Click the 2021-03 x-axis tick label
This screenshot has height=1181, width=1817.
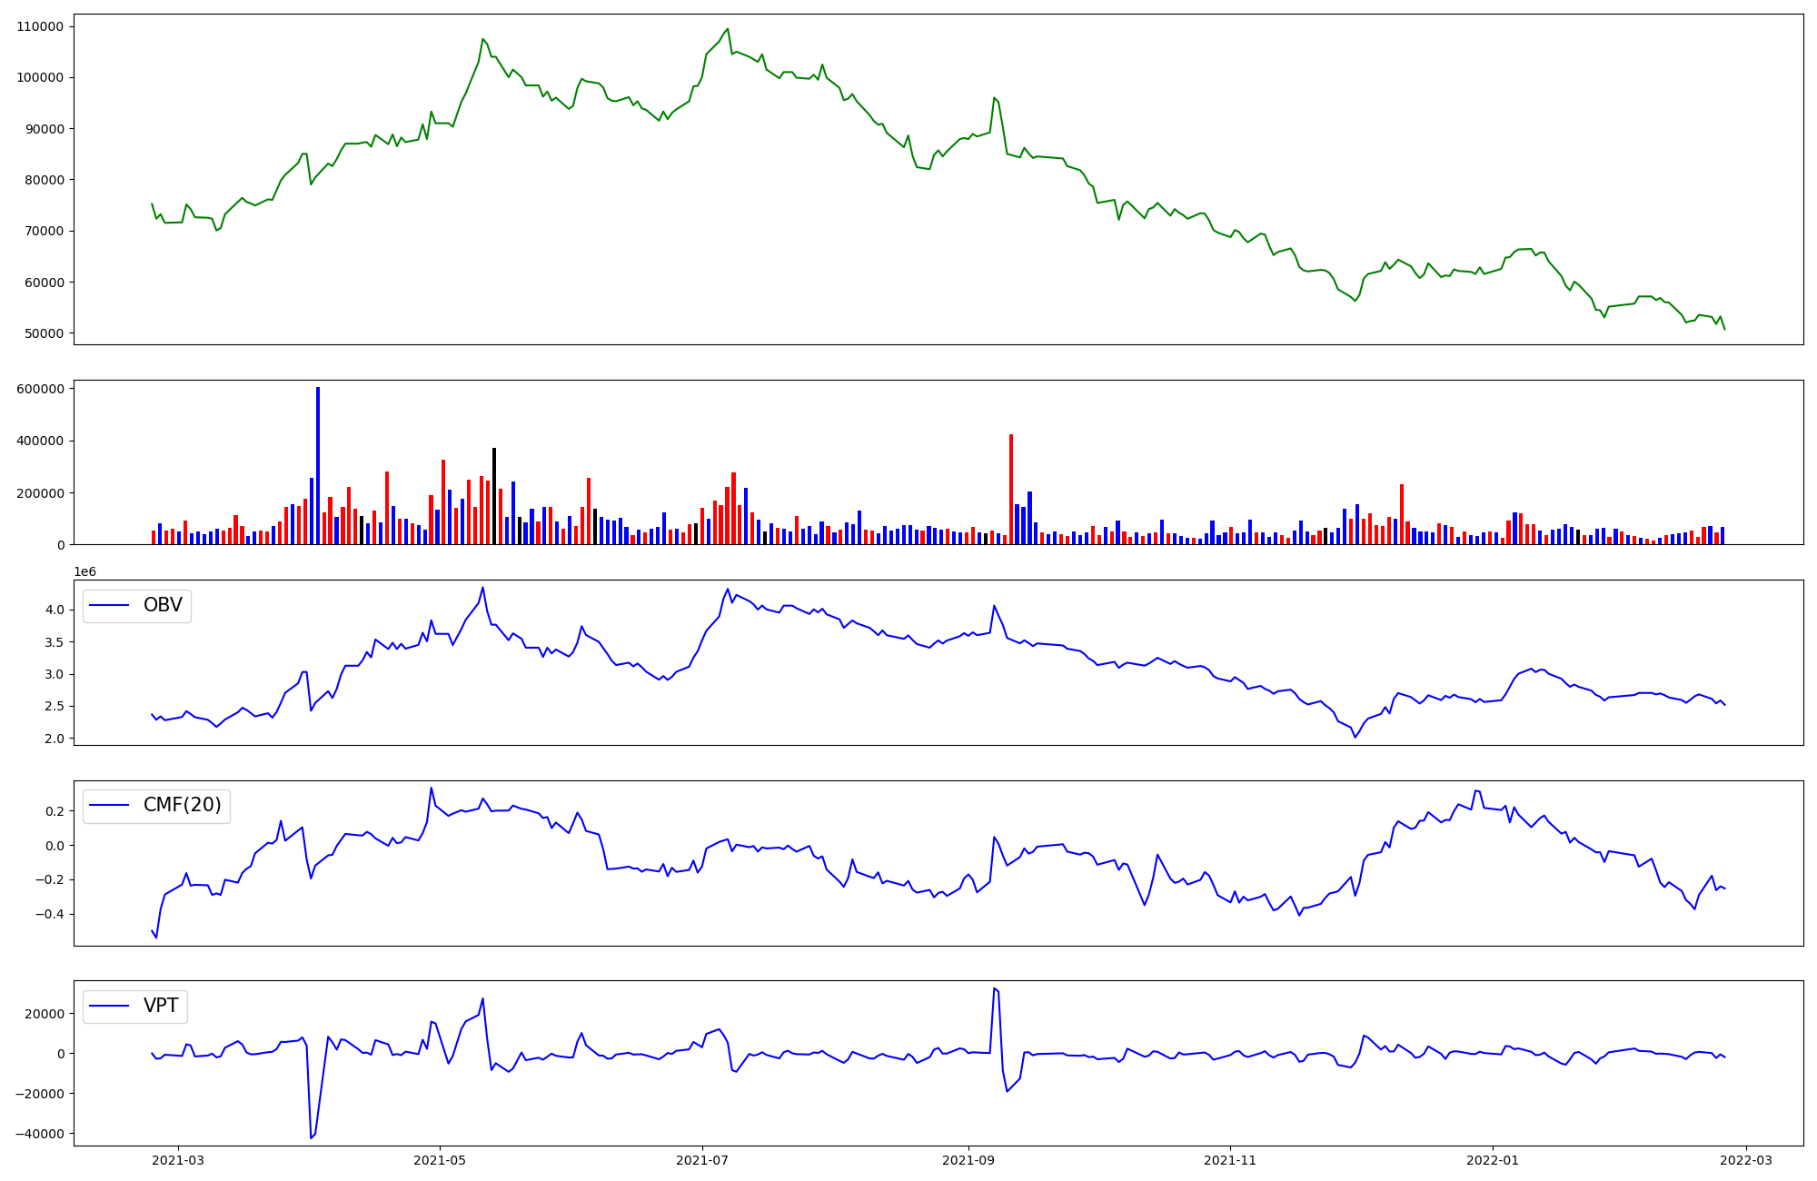click(x=177, y=1160)
